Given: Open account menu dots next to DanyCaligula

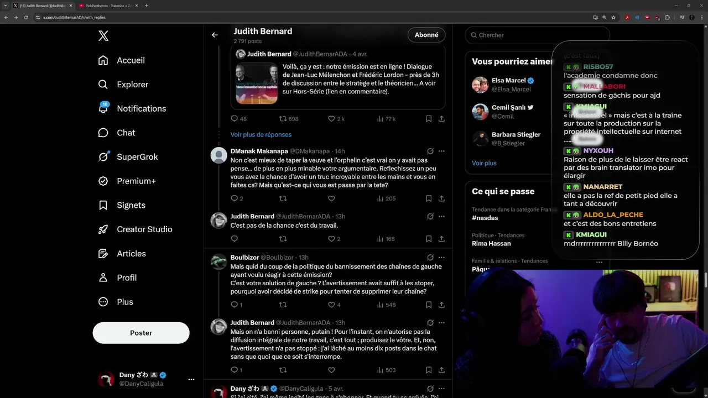Looking at the screenshot, I should pos(191,379).
